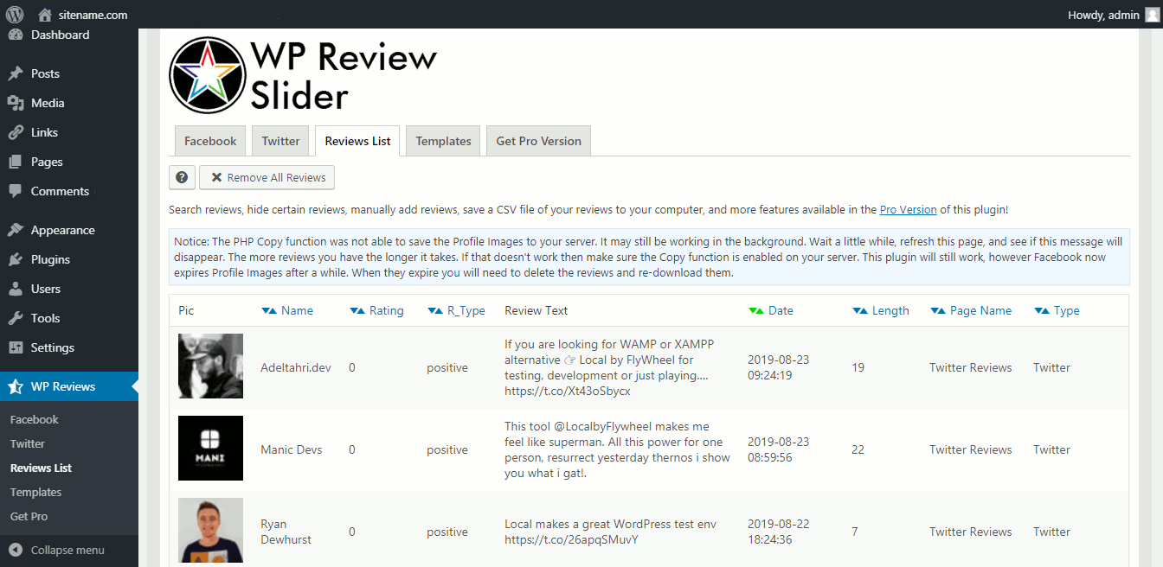Click the date 2019-08-22 18:24:36
Screen dimensions: 1163x567
coord(780,532)
